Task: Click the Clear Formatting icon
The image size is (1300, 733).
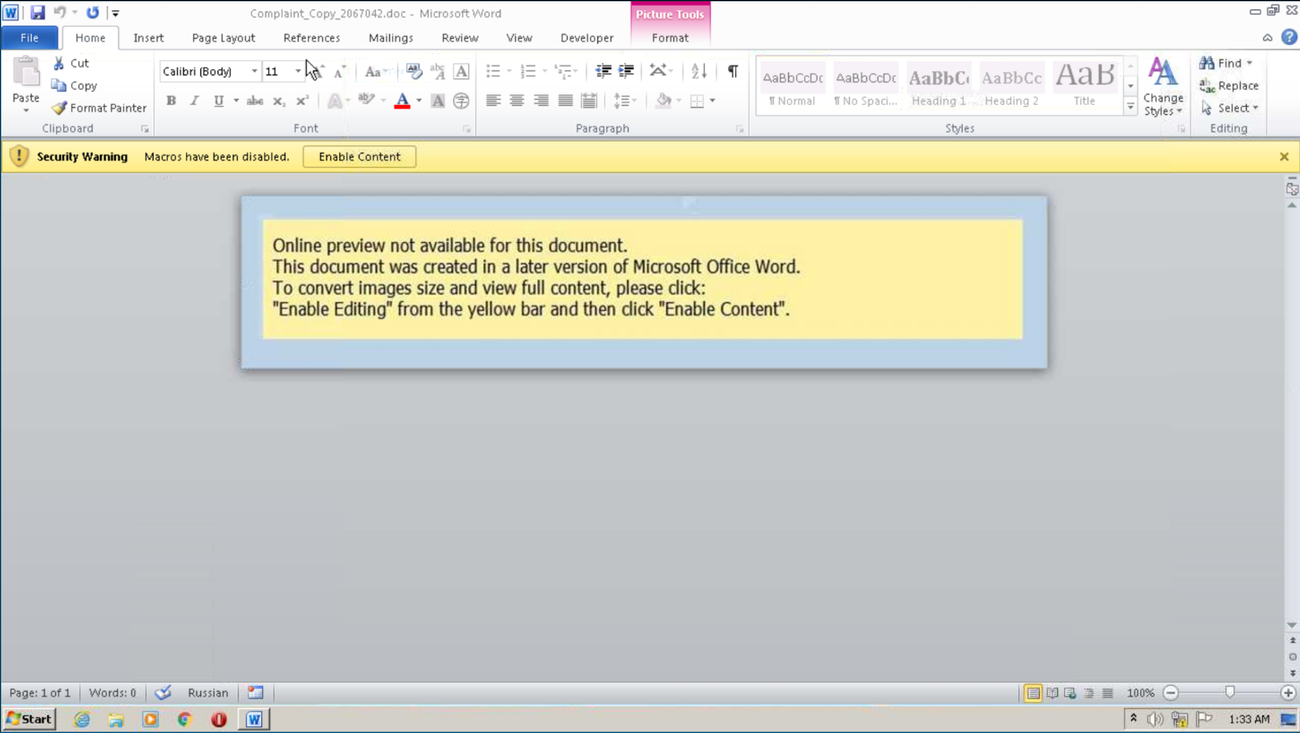Action: click(x=413, y=71)
